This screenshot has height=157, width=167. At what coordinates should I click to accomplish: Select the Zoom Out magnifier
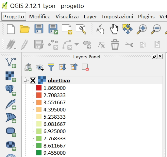point(156,29)
